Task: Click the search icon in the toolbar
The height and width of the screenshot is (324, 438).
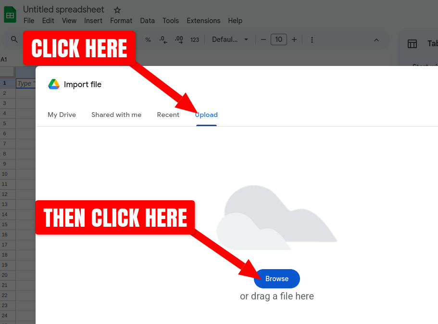Action: (14, 39)
